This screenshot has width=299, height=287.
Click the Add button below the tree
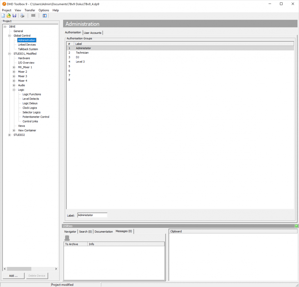[13, 276]
